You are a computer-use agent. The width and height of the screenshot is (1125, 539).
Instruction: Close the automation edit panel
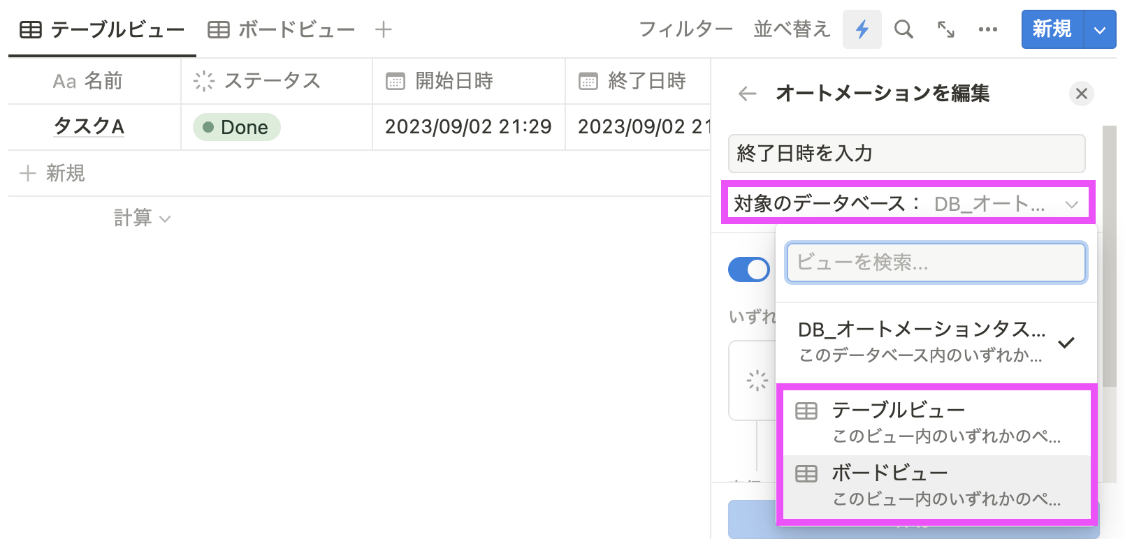[1081, 94]
